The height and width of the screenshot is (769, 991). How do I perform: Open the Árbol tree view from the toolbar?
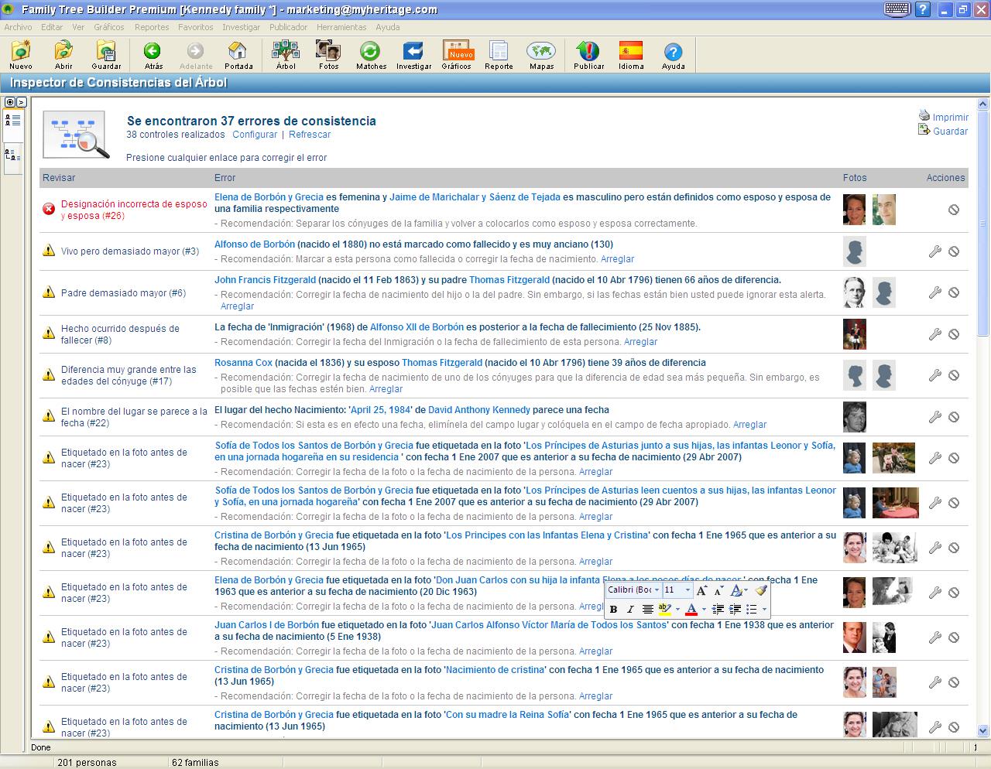[286, 56]
